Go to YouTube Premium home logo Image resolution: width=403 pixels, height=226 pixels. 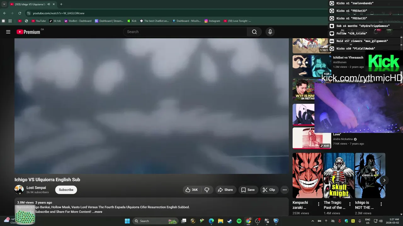click(28, 32)
